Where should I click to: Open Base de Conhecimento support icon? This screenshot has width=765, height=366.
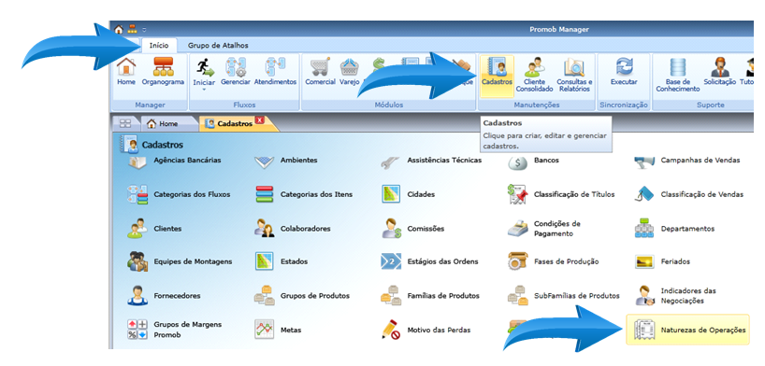(678, 76)
